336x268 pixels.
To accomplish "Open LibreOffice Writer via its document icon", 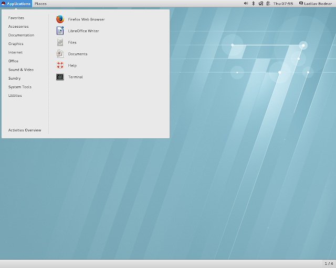I will tap(60, 30).
